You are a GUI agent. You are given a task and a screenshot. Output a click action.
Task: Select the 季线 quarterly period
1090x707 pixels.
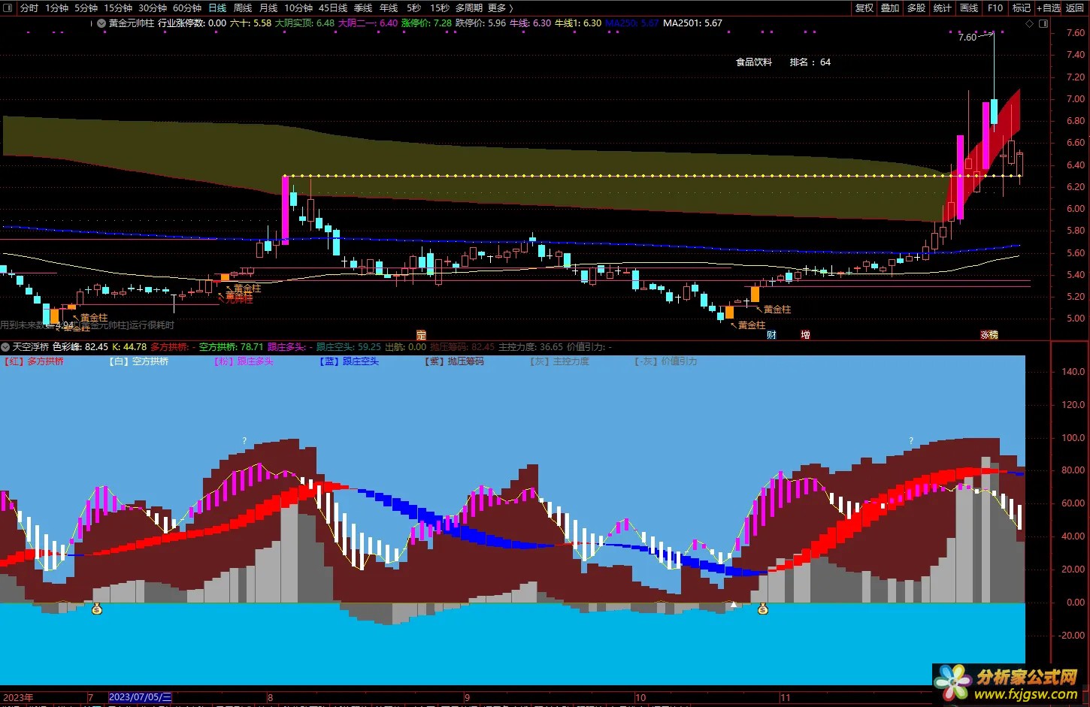click(363, 8)
